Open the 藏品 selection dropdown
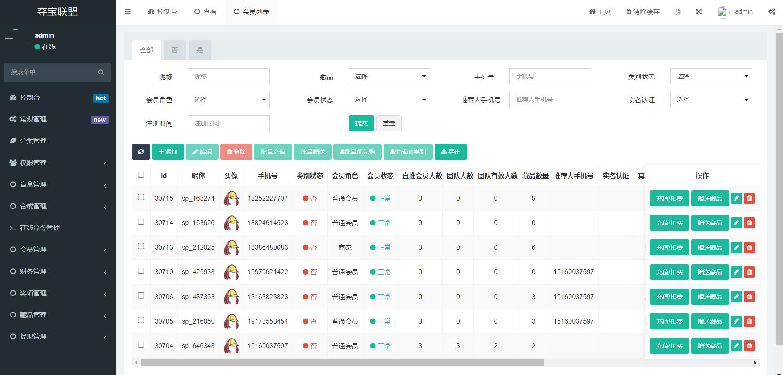The image size is (783, 375). point(389,76)
